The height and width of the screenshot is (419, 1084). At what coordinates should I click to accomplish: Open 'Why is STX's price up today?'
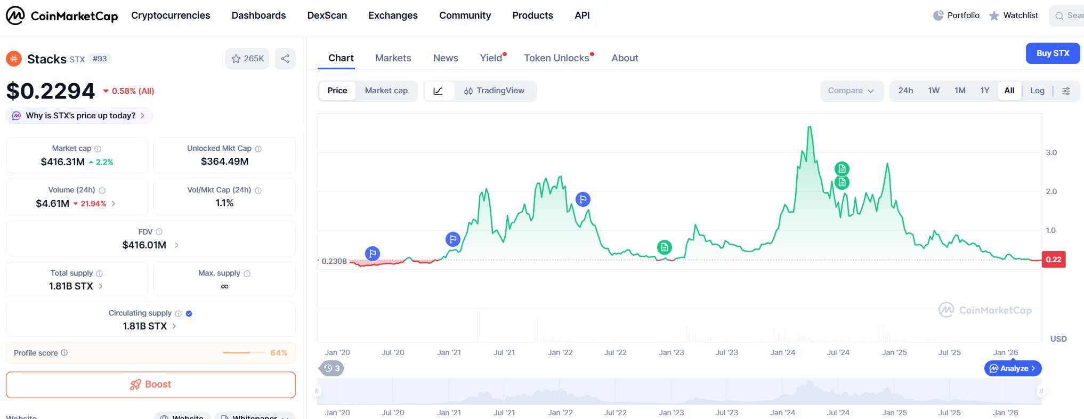(x=79, y=116)
